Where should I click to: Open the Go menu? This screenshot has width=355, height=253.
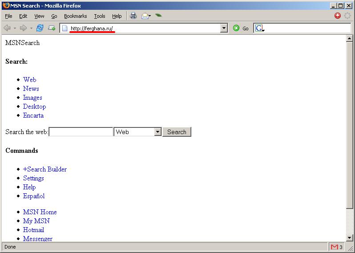point(54,16)
